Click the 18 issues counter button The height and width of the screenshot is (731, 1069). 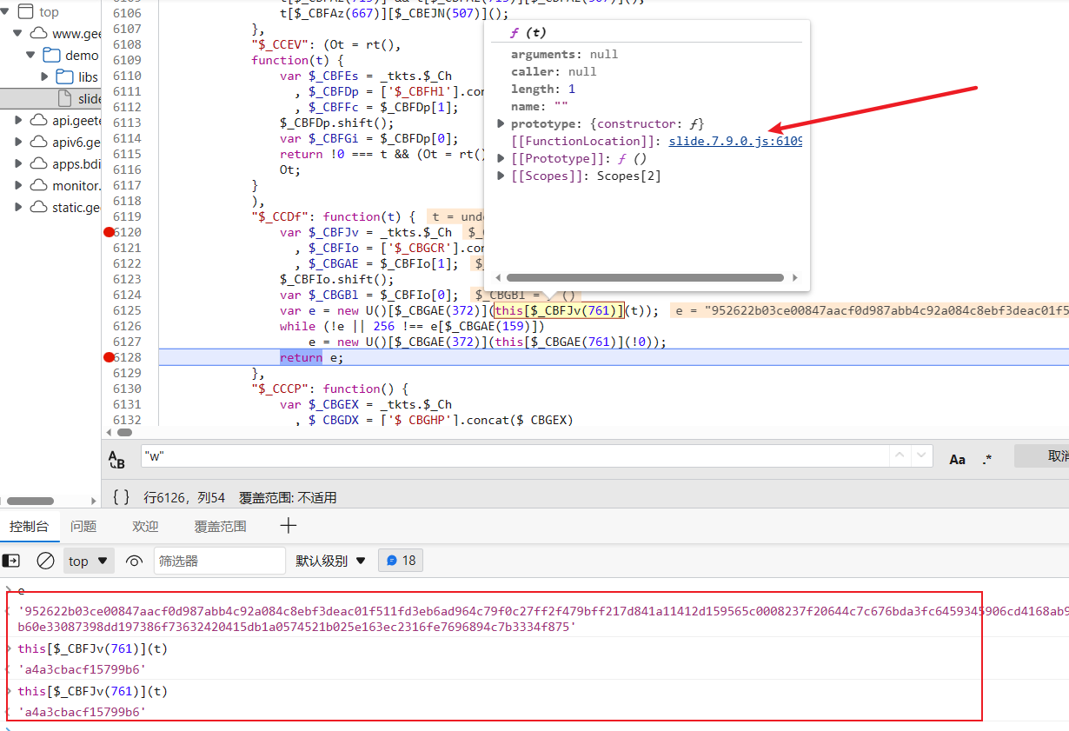(401, 561)
